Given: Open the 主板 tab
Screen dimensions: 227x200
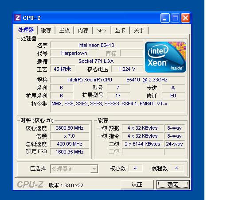Looking at the screenshot, I should [x=64, y=31].
